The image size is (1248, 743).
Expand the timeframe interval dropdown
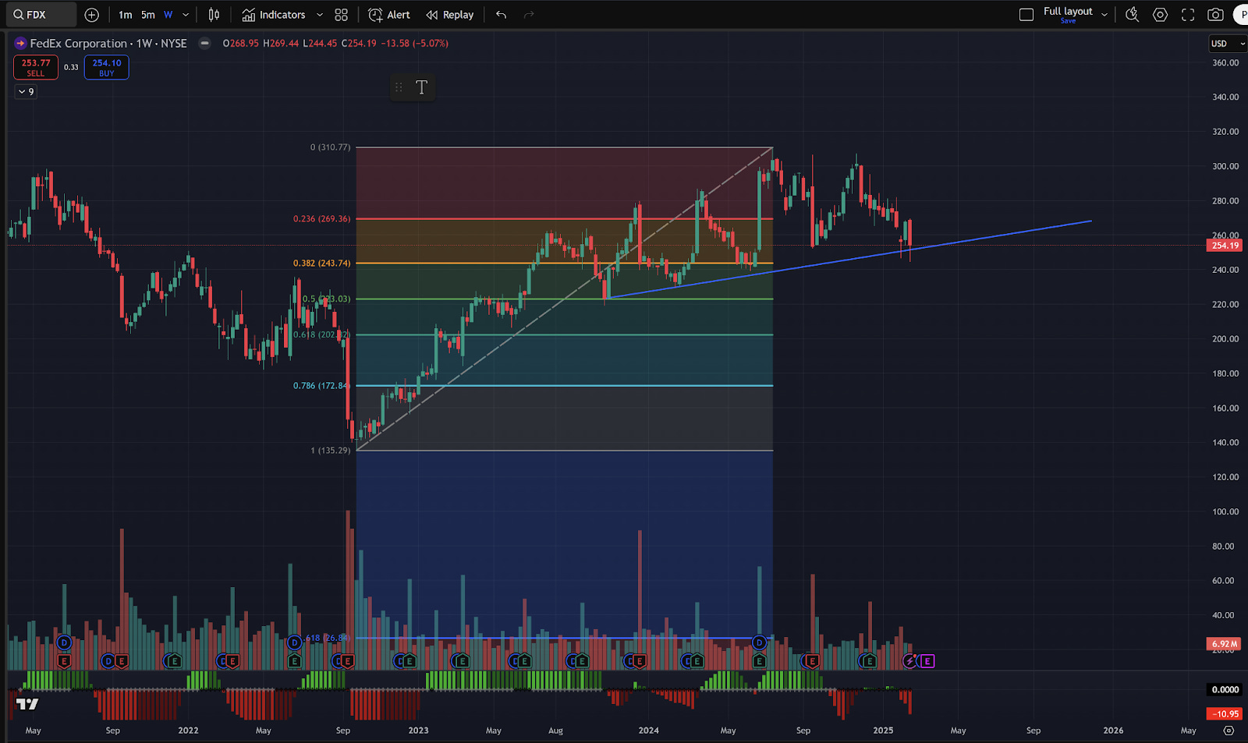tap(186, 15)
